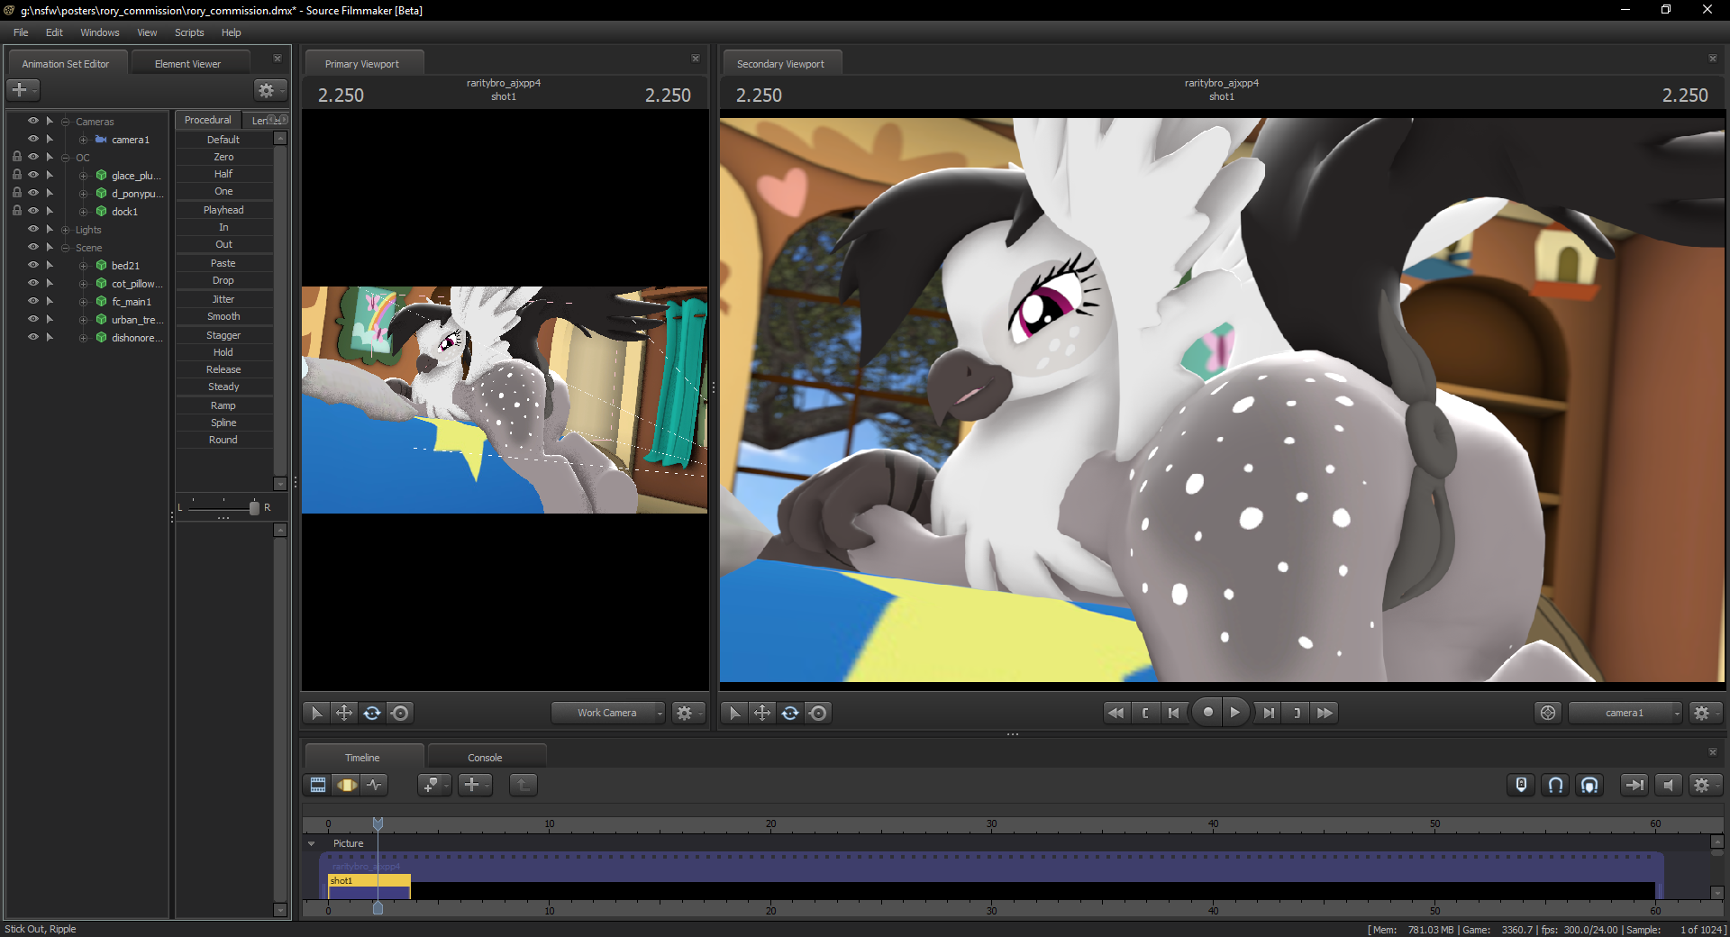
Task: Open the Scripts menu
Action: pyautogui.click(x=189, y=32)
